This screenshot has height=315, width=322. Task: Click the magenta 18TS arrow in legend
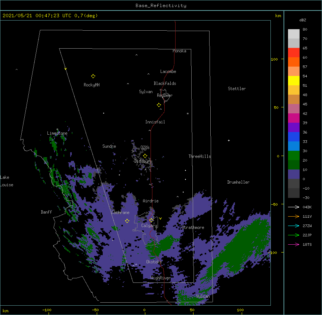294,244
